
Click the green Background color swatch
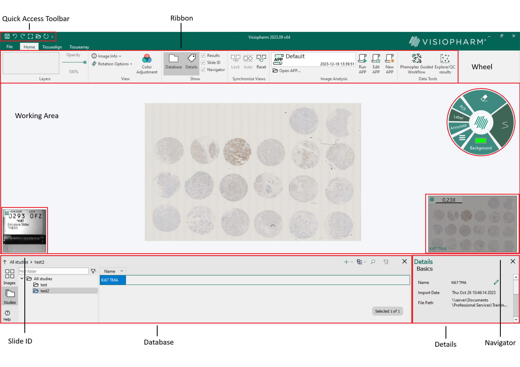point(481,141)
